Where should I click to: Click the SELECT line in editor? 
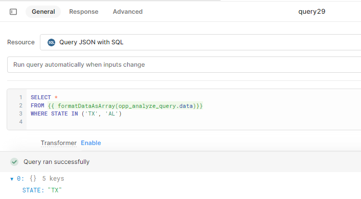(x=44, y=97)
